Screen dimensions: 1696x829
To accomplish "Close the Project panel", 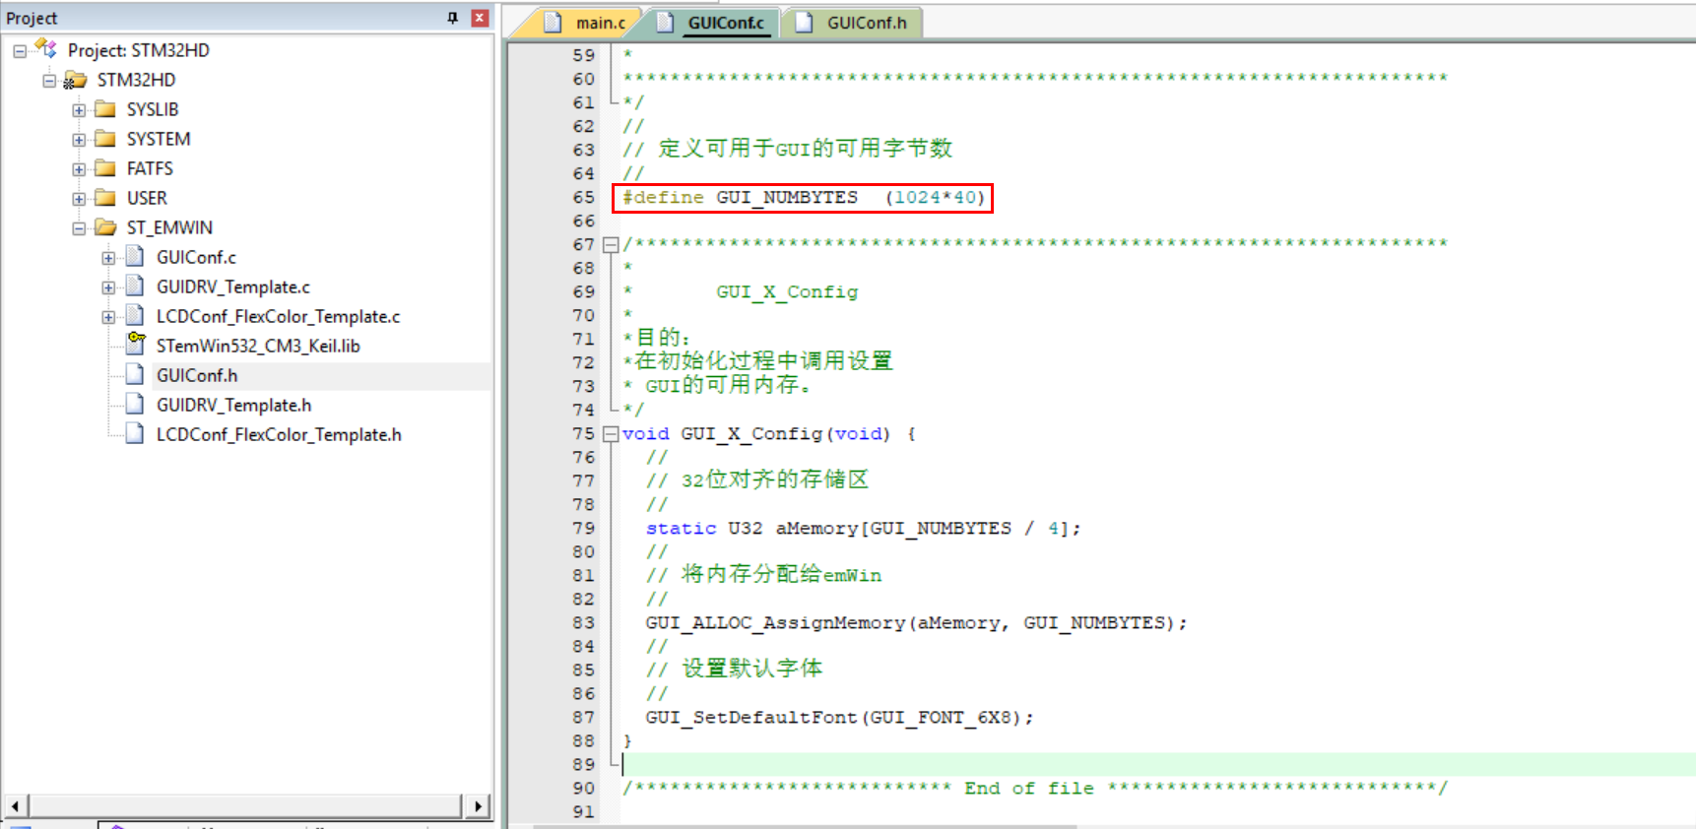I will (x=480, y=18).
